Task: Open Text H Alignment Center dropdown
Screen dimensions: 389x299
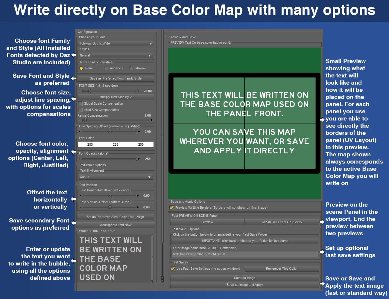Action: (116, 177)
